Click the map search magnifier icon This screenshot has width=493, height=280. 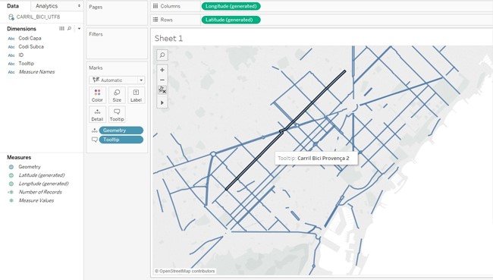(x=162, y=55)
